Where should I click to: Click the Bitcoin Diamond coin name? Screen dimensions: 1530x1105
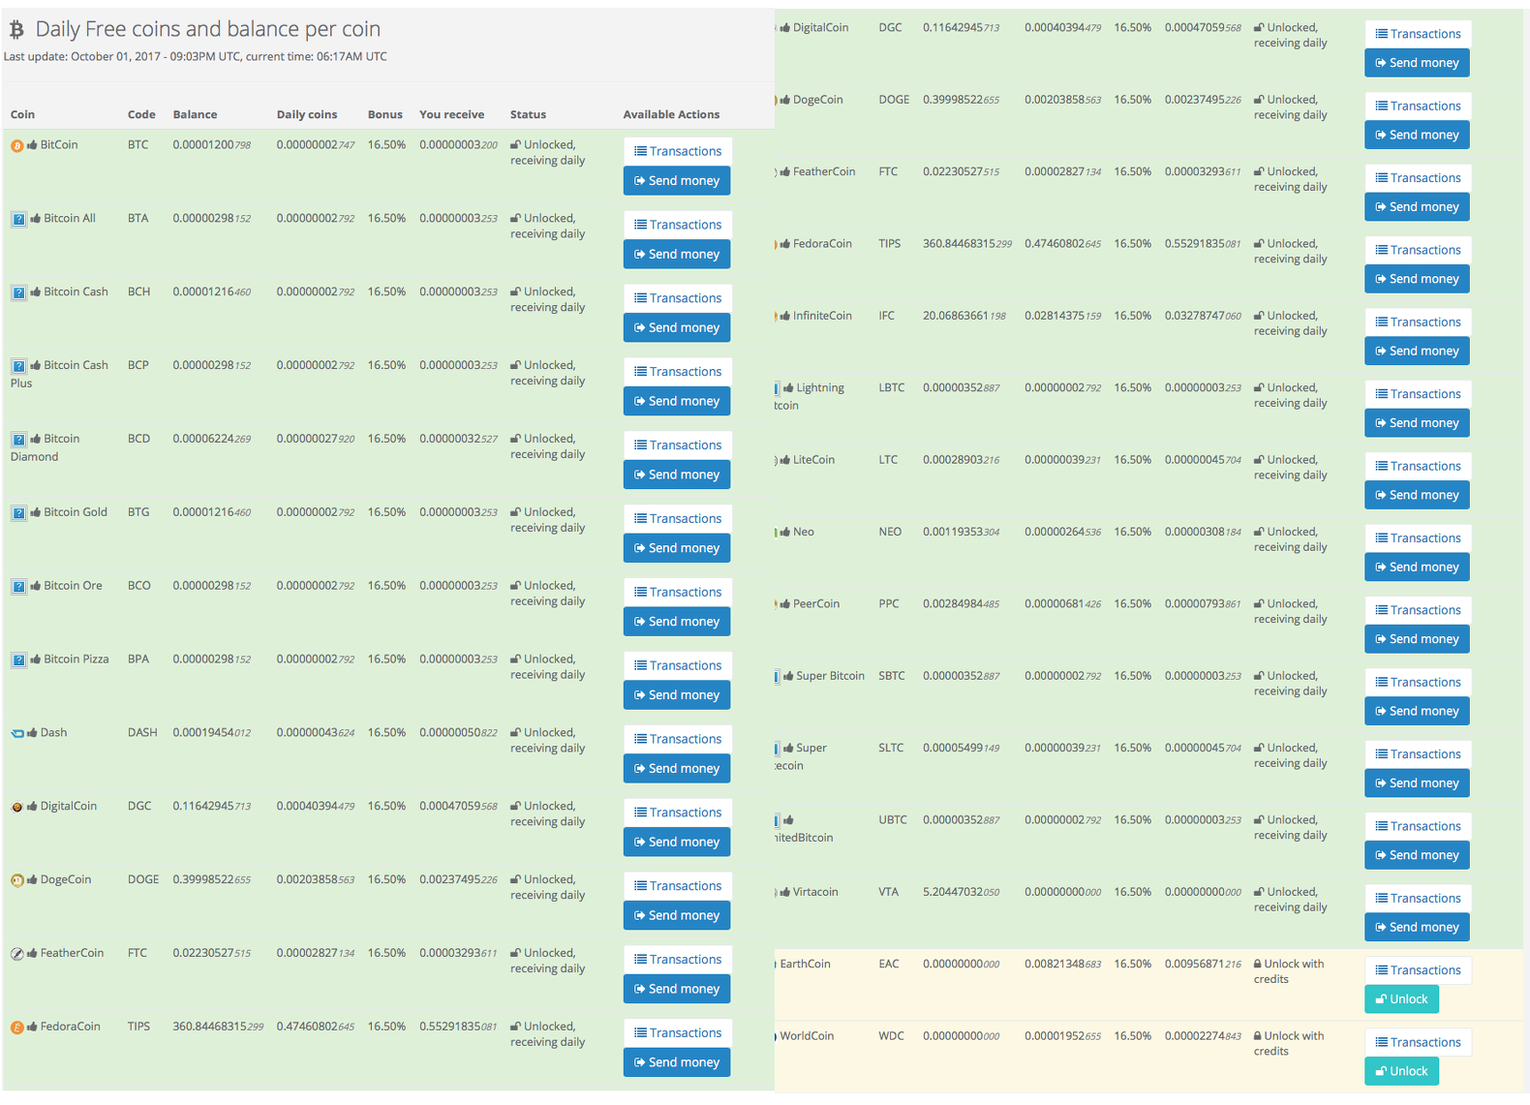45,447
